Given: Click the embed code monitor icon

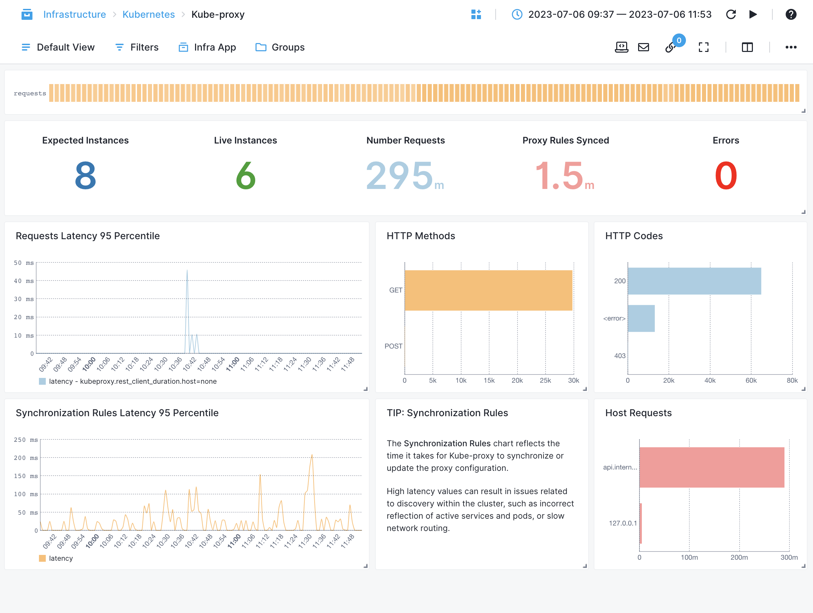Looking at the screenshot, I should click(x=621, y=47).
